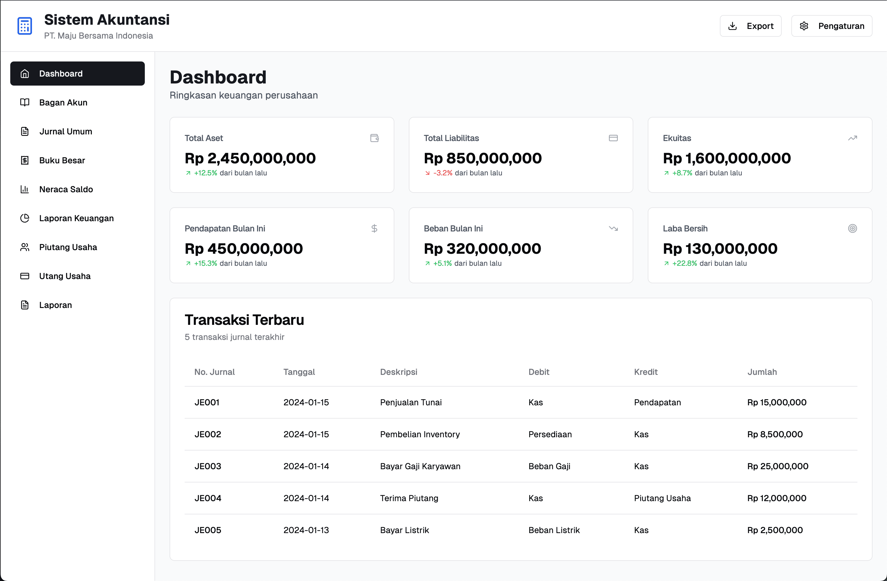Viewport: 887px width, 581px height.
Task: Click the Bayar Gaji Karyawan description
Action: (x=420, y=466)
